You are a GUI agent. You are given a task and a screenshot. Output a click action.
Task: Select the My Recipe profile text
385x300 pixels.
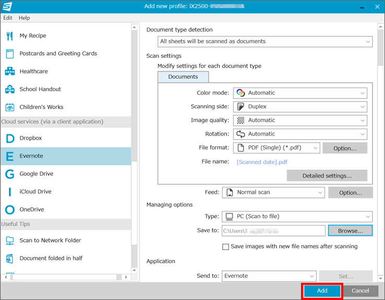click(33, 36)
